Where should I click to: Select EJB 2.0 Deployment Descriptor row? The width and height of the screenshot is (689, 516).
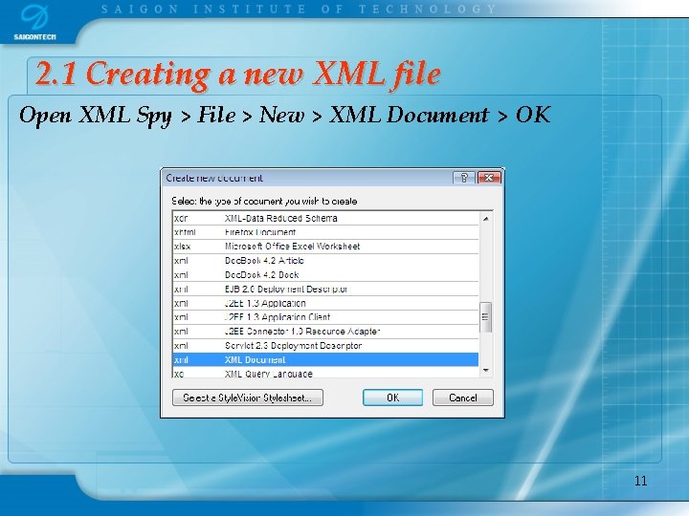click(325, 289)
